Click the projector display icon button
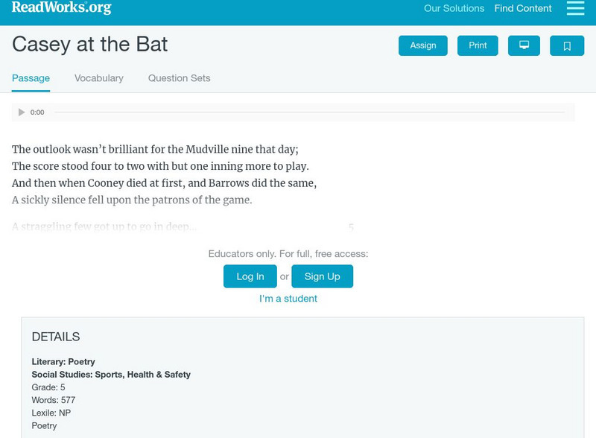Image resolution: width=596 pixels, height=438 pixels. coord(524,45)
